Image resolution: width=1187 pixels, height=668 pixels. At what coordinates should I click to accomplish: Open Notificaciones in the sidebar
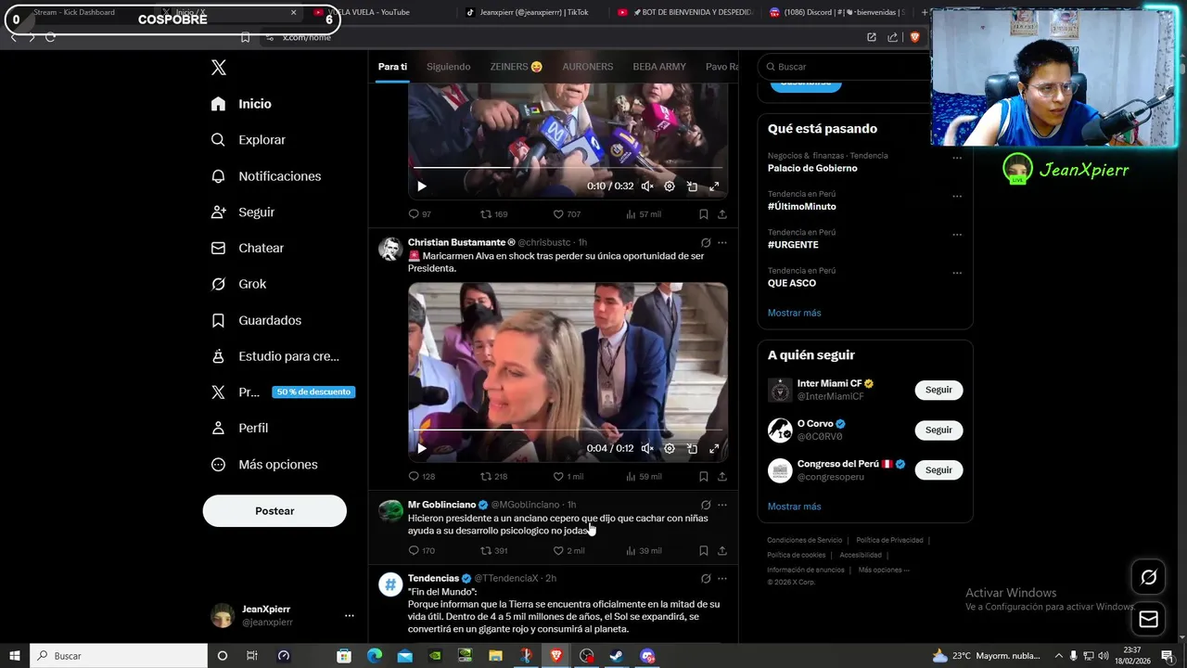coord(266,176)
